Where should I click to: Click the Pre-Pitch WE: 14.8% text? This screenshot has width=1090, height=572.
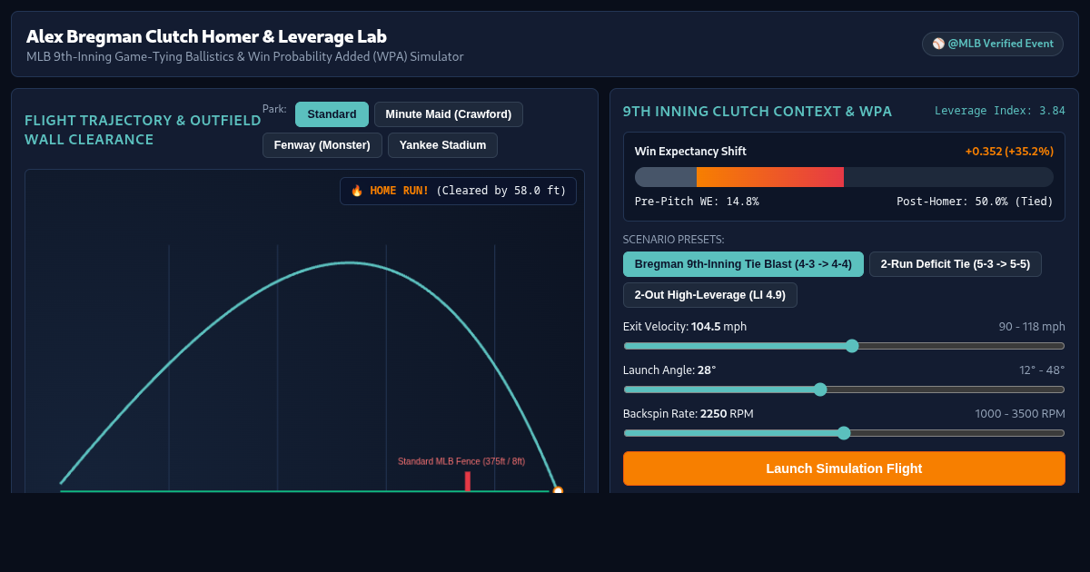point(697,202)
